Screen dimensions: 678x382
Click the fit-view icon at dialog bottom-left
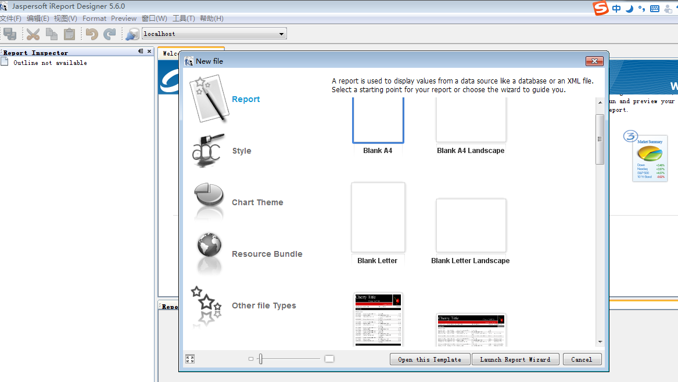click(190, 359)
